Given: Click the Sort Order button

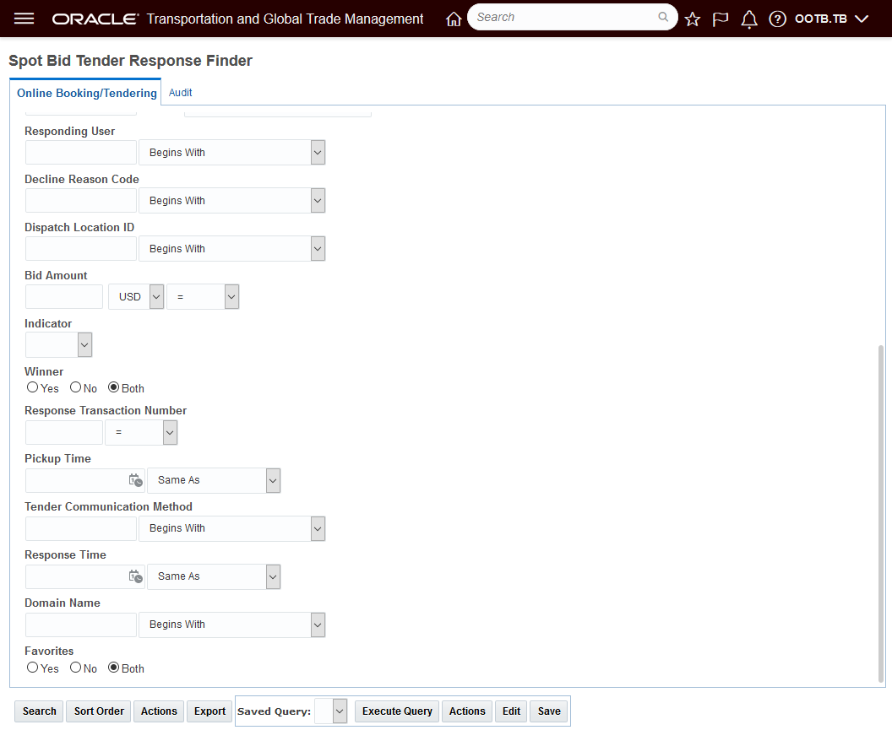Looking at the screenshot, I should (x=99, y=711).
